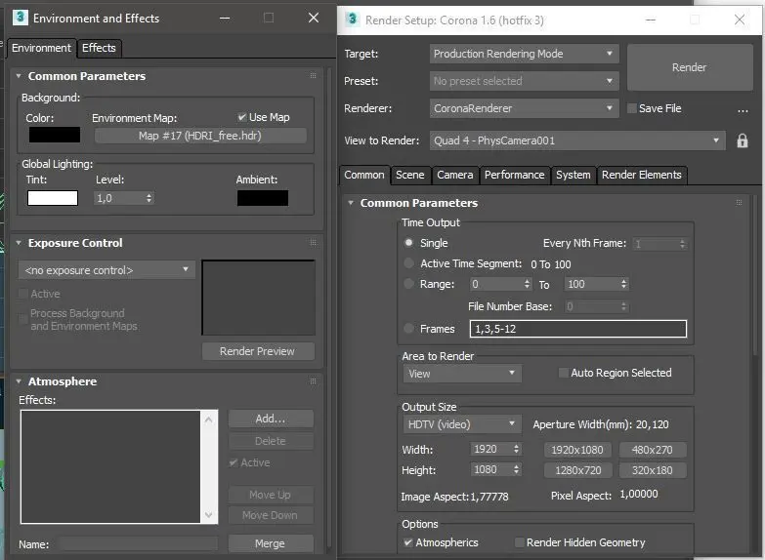Viewport: 765px width, 560px height.
Task: Click the grip handle of Exposure Control rollout
Action: [314, 242]
